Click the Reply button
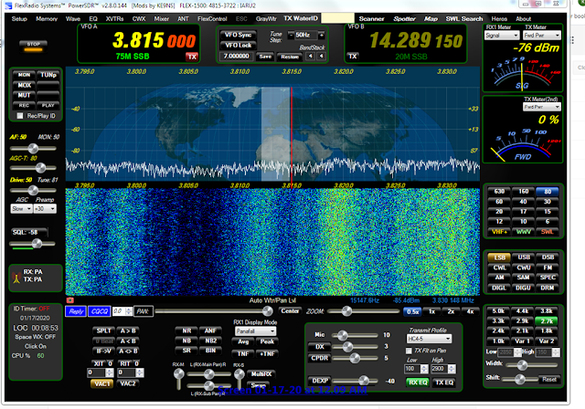Image resolution: width=585 pixels, height=409 pixels. [76, 311]
